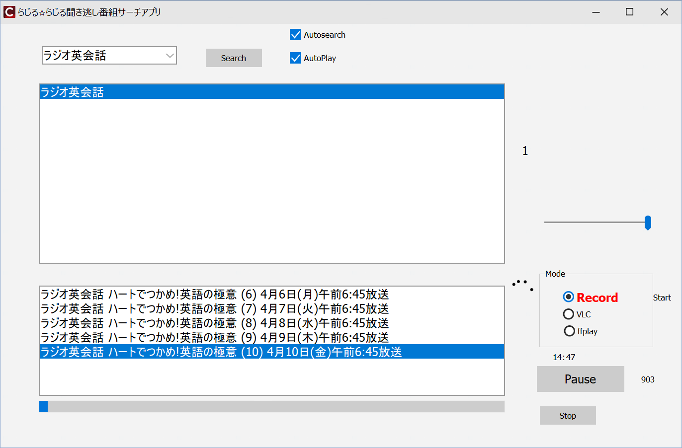The image size is (682, 448).
Task: Disable the AutoPlay checkbox
Action: pyautogui.click(x=296, y=58)
